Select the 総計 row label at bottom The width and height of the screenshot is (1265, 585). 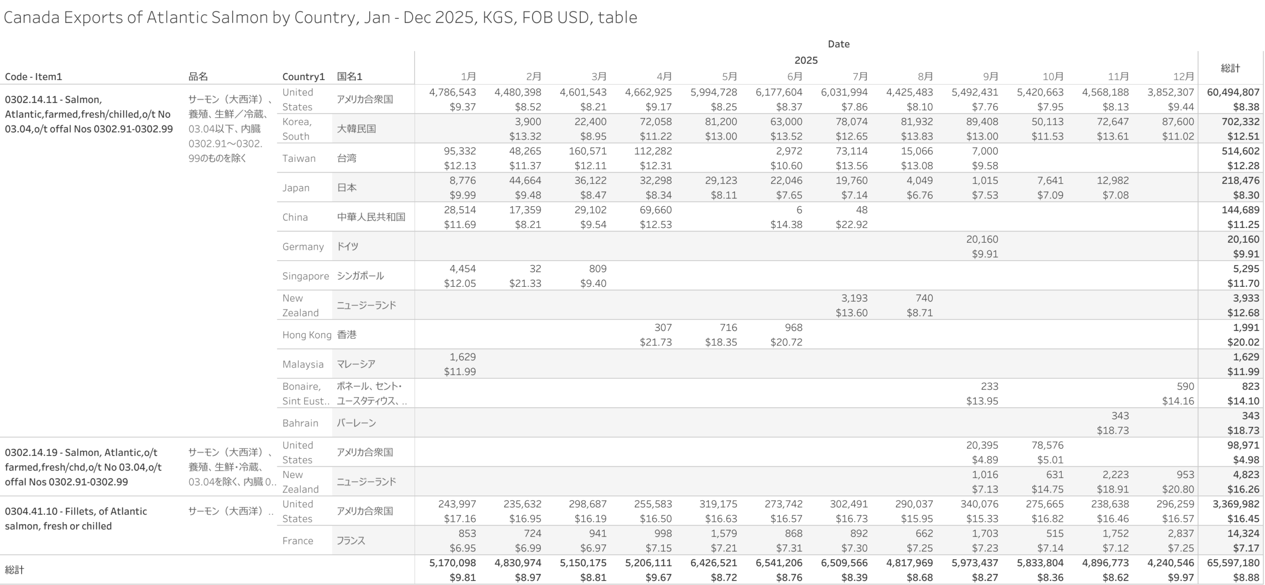point(14,570)
